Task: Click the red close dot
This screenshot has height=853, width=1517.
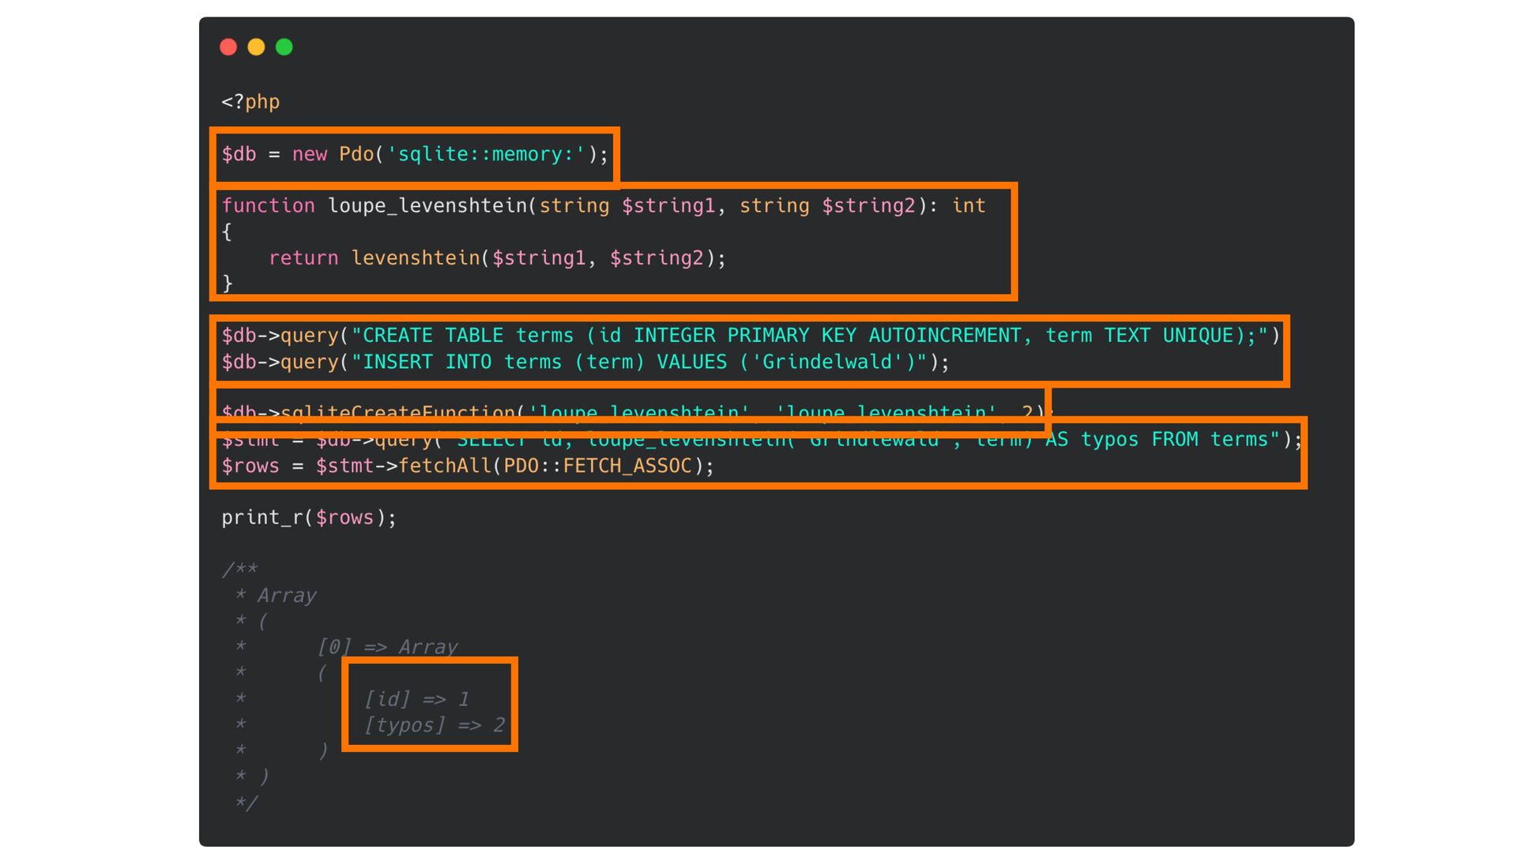Action: tap(228, 47)
